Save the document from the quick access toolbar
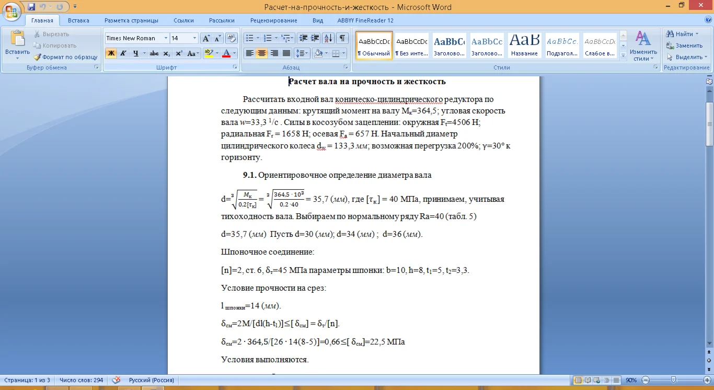Image resolution: width=714 pixels, height=390 pixels. [31, 7]
